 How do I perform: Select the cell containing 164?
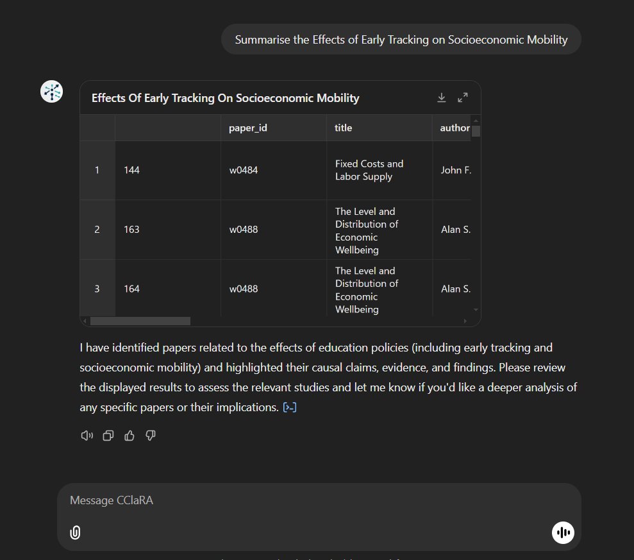tap(168, 289)
